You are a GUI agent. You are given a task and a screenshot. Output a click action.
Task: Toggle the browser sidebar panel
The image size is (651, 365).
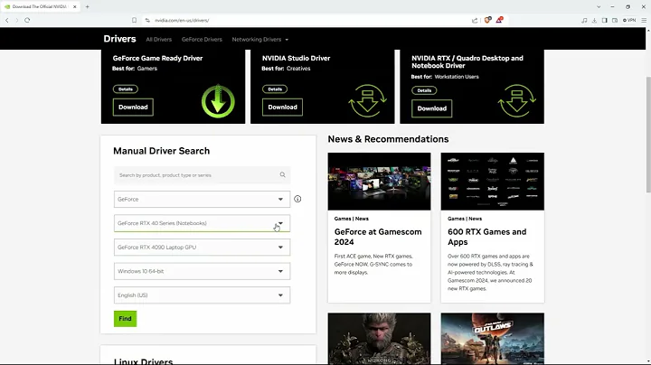coord(605,20)
